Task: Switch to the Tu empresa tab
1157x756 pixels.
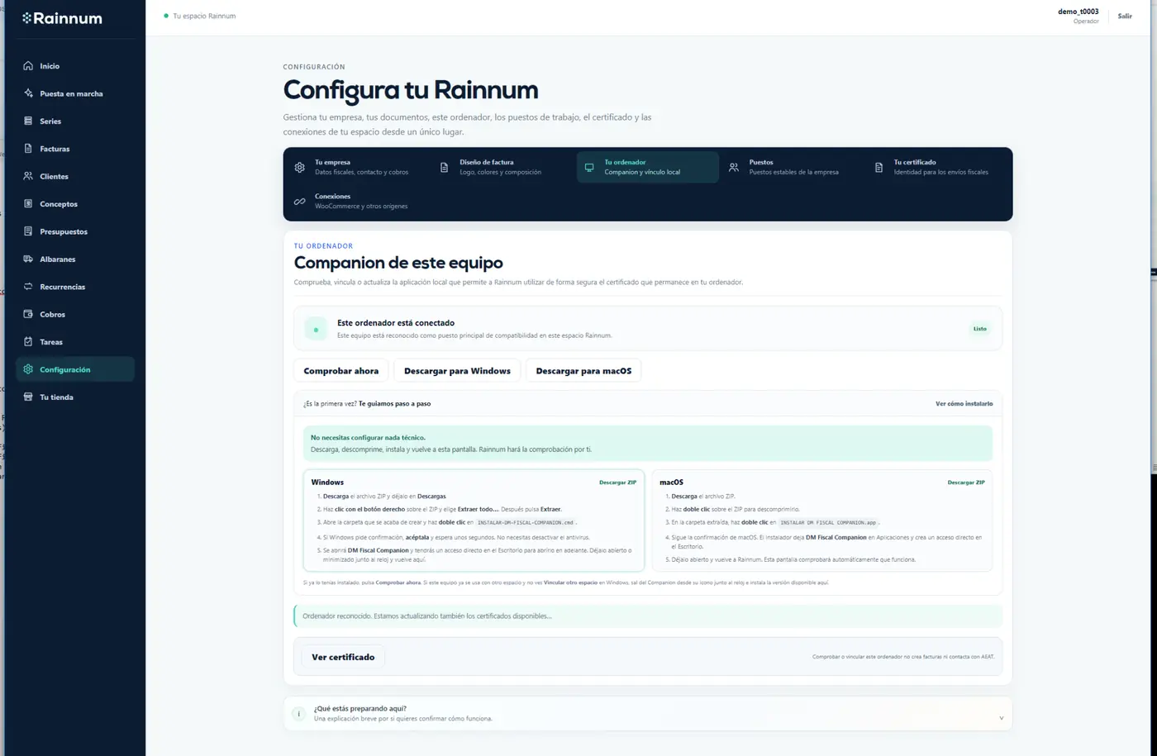Action: click(358, 167)
